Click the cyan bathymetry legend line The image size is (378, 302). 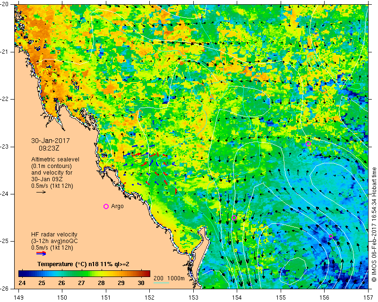[161, 283]
